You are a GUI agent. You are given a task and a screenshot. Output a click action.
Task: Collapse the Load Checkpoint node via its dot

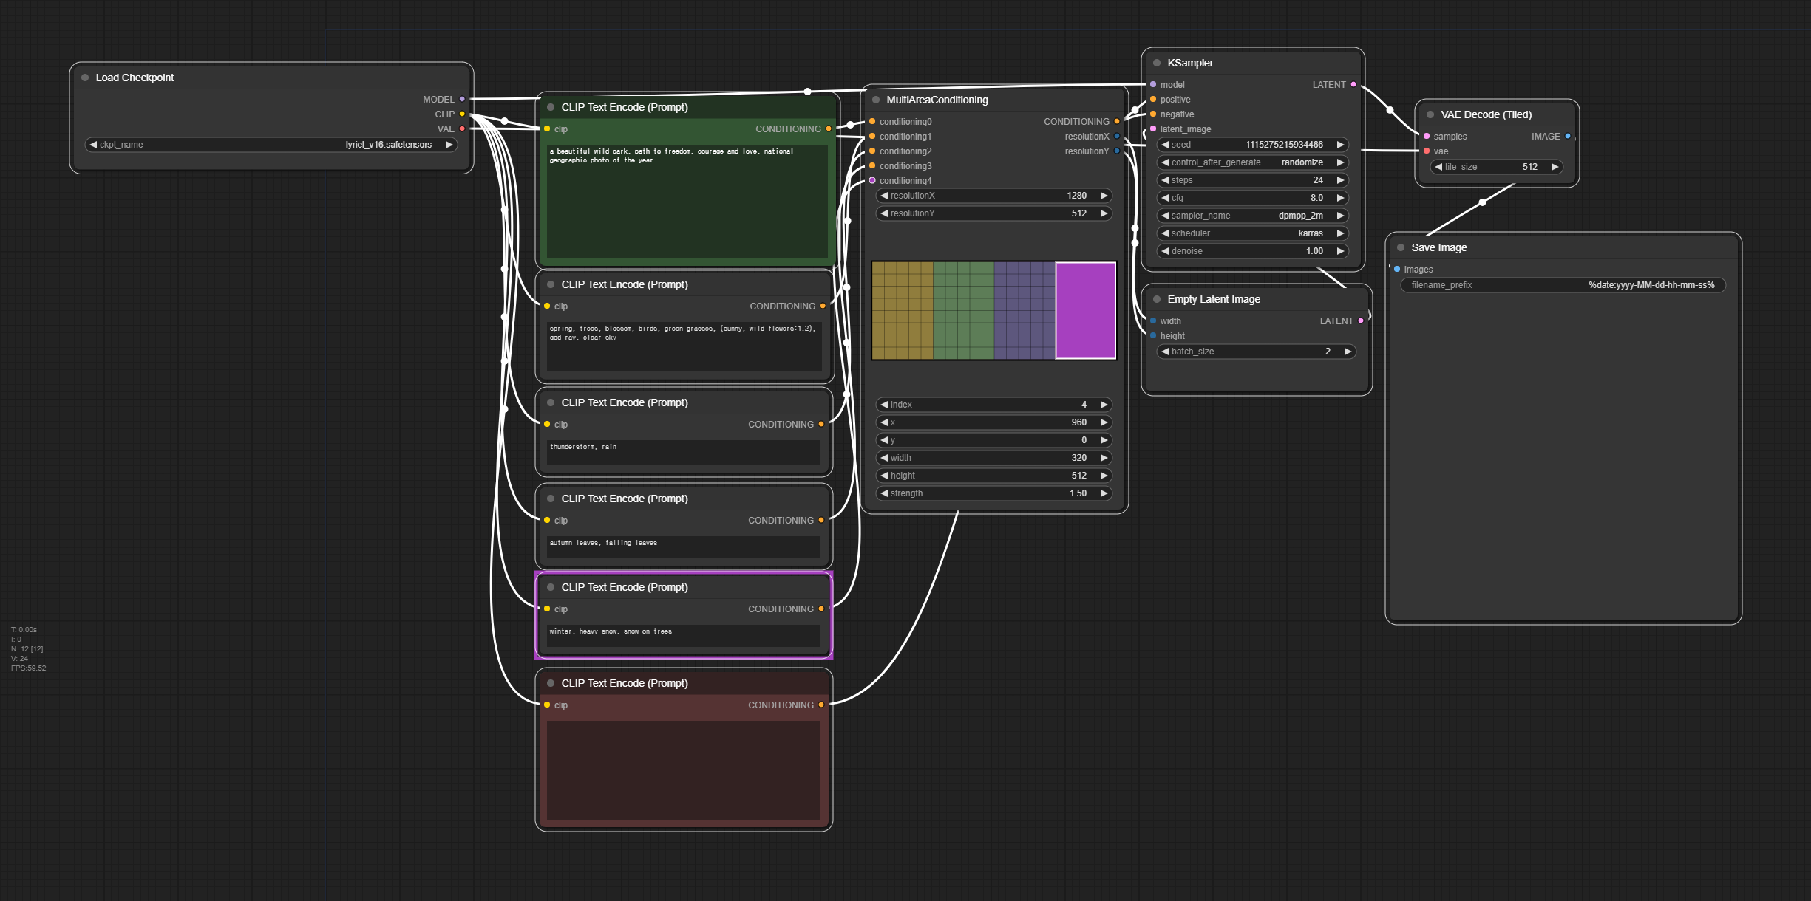tap(85, 78)
